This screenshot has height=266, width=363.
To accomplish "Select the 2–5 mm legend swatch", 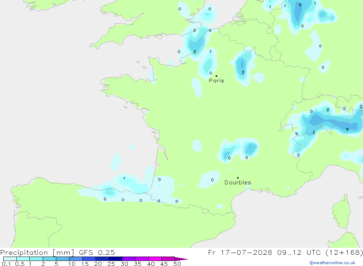I will tap(49, 259).
